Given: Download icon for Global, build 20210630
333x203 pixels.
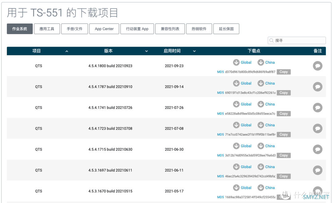Looking at the screenshot, I should [236, 146].
